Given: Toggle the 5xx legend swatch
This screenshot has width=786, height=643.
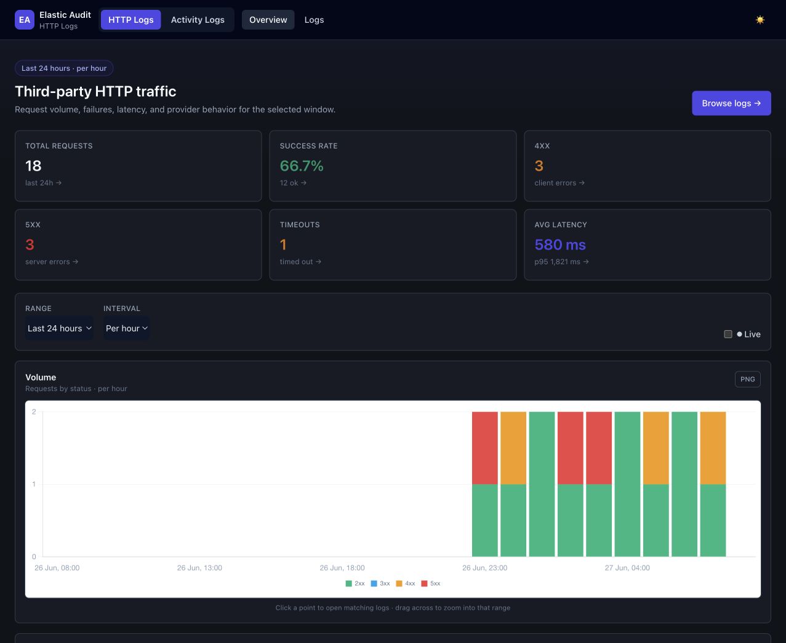Looking at the screenshot, I should coord(424,583).
